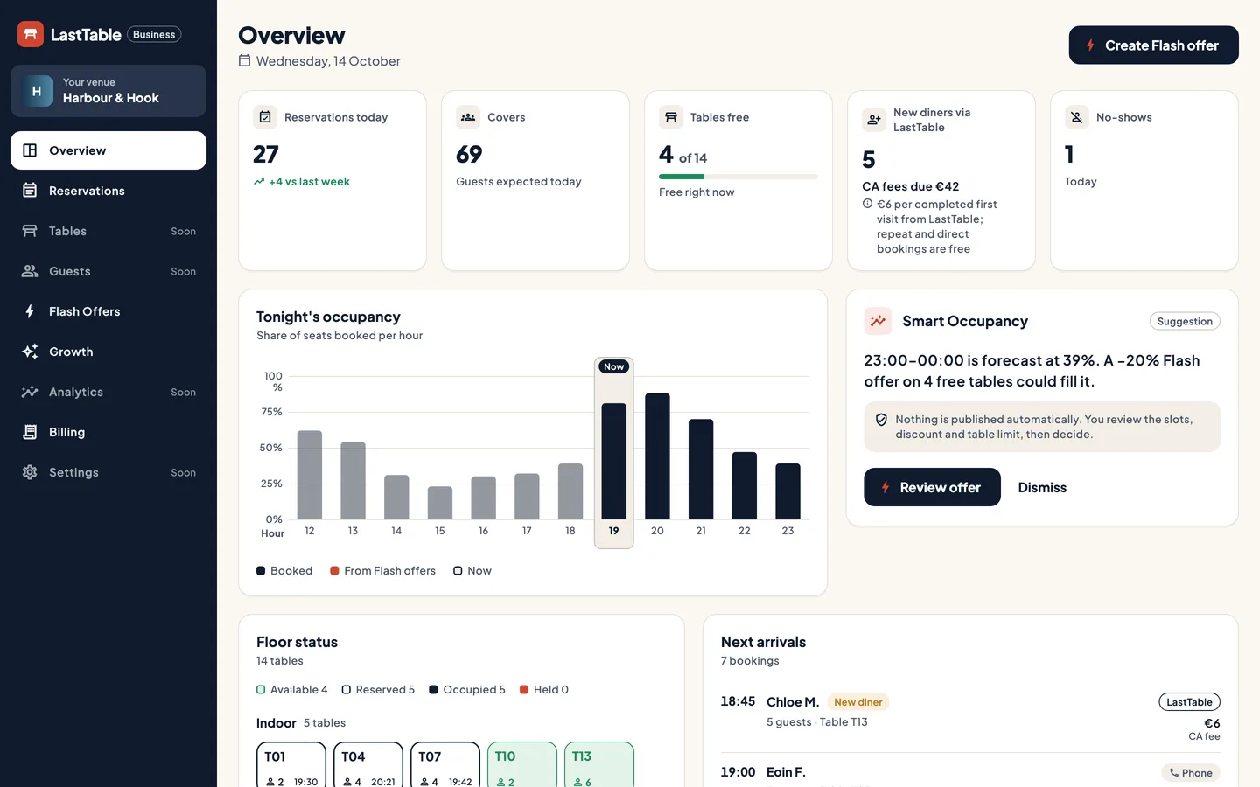This screenshot has width=1260, height=787.
Task: Click the hour 12 occupancy bar
Action: 310,475
